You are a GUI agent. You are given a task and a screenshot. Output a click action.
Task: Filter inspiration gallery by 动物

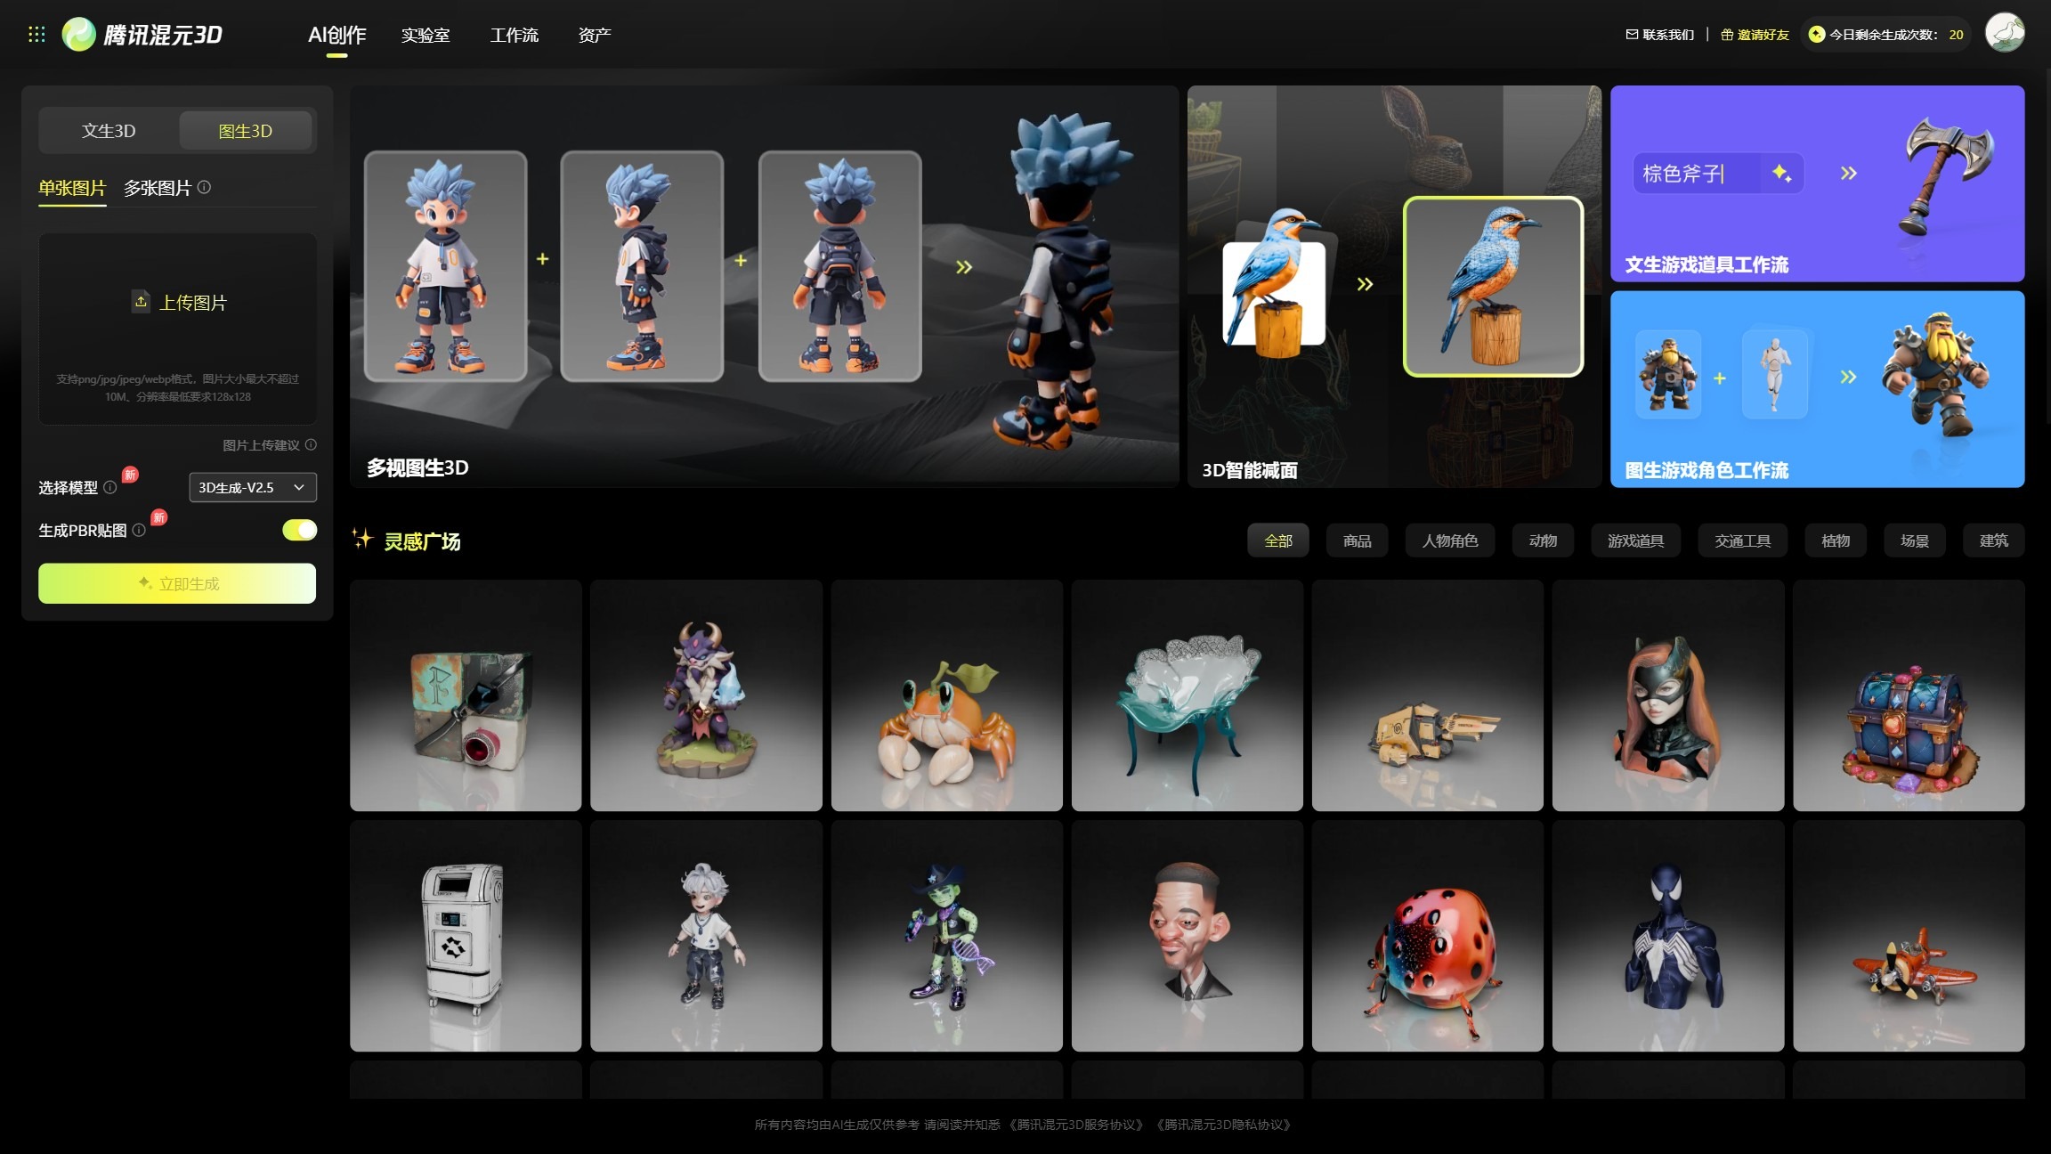pos(1542,540)
